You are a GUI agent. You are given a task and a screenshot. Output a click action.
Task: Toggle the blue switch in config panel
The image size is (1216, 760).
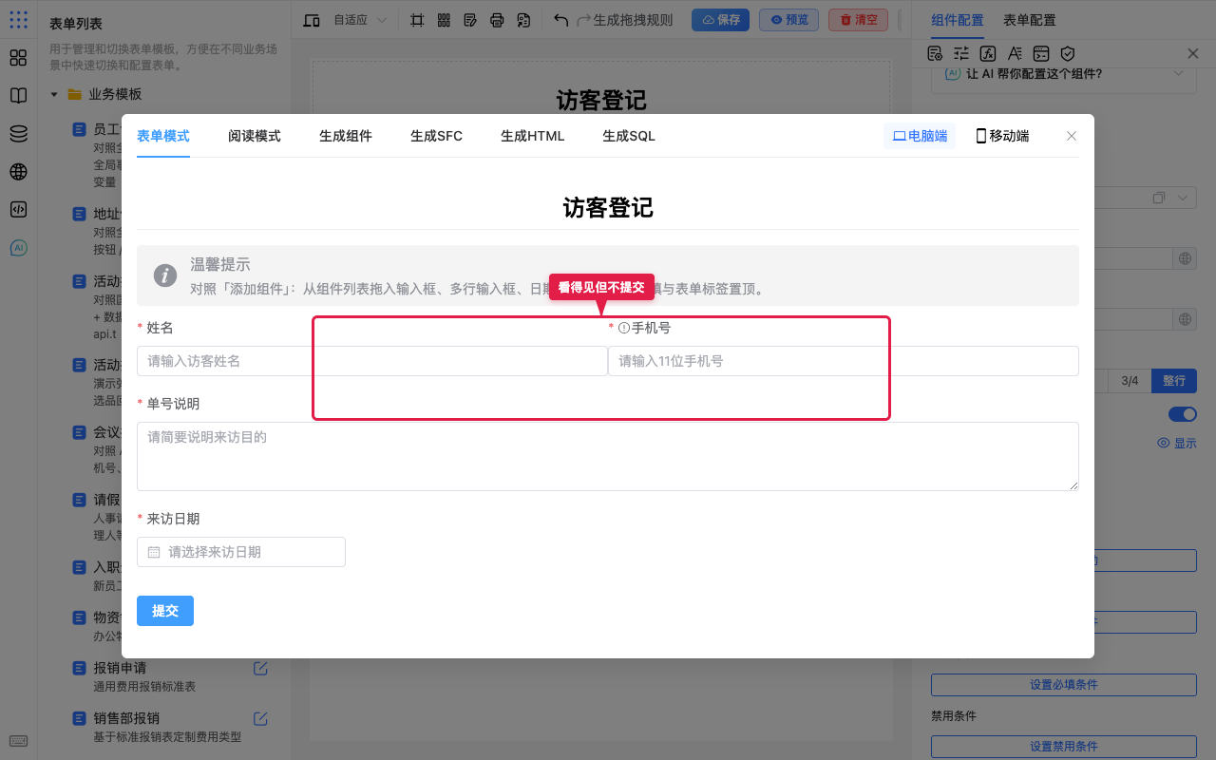(x=1182, y=414)
